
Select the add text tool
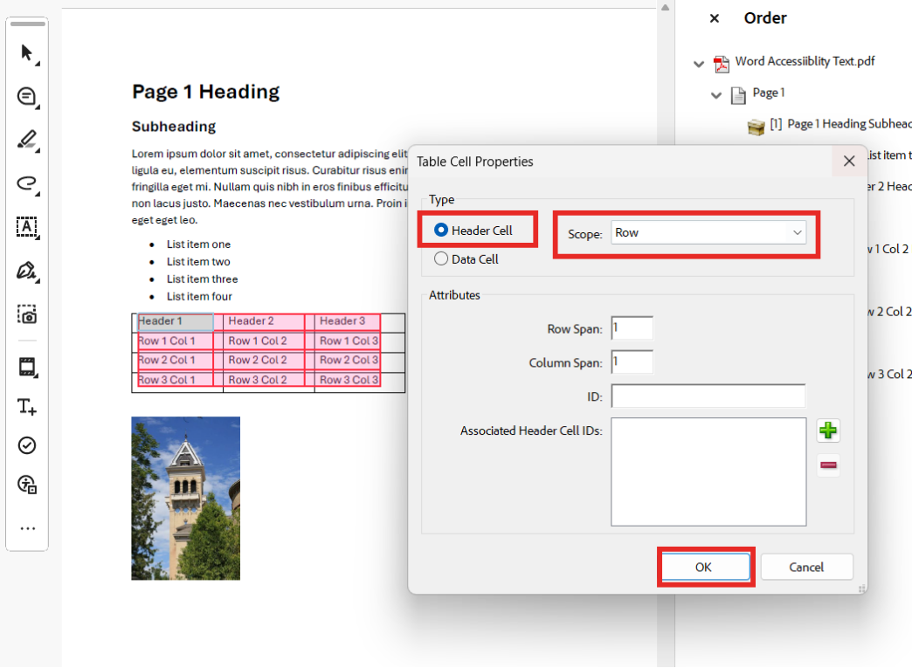point(27,406)
